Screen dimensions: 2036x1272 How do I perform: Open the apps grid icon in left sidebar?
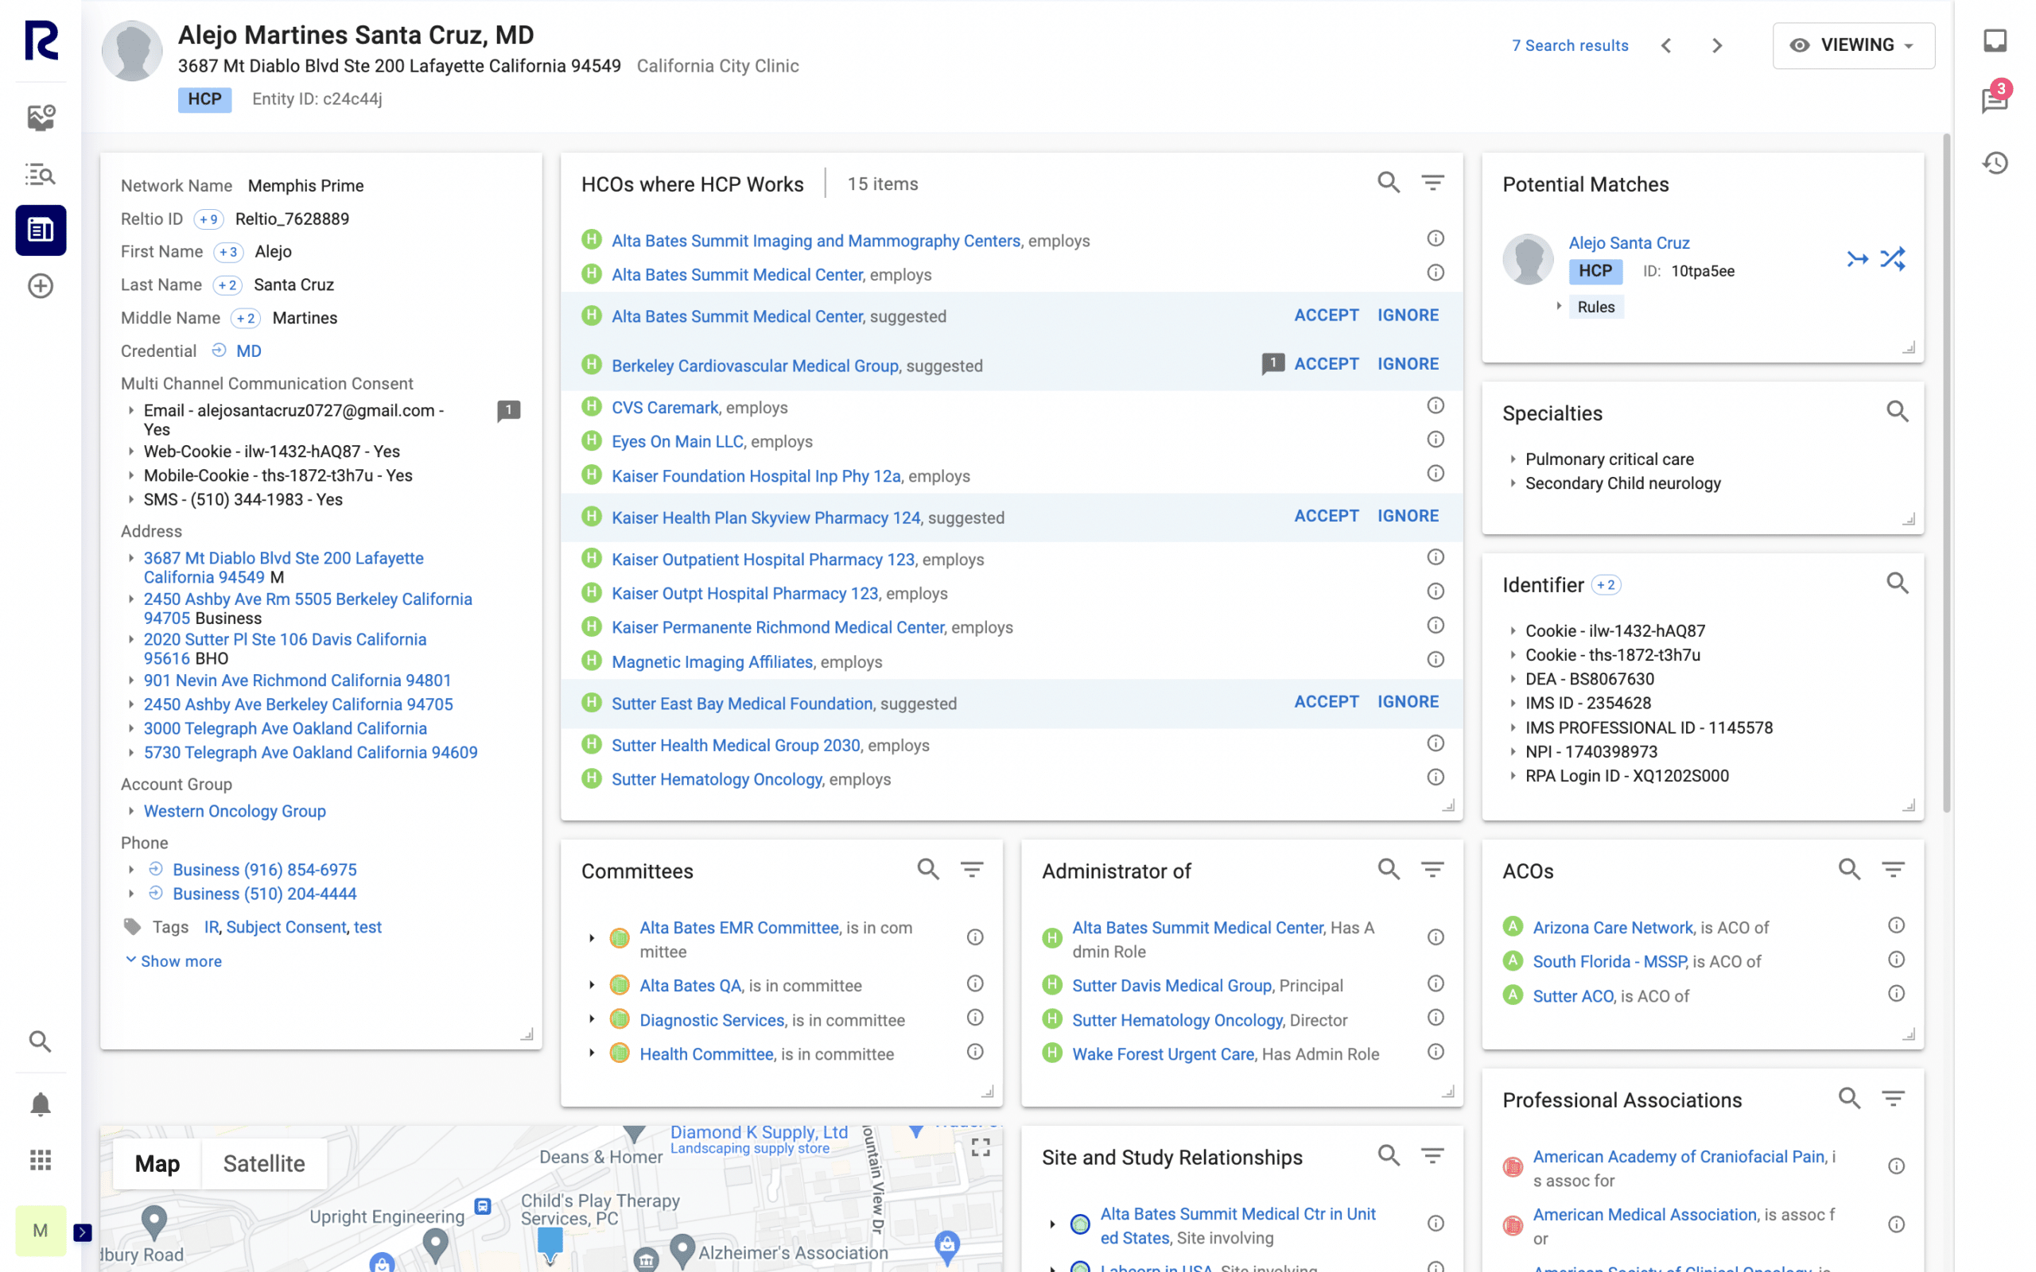coord(41,1160)
